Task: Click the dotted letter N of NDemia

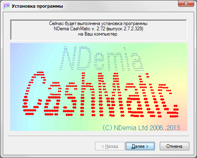Action: click(x=68, y=58)
